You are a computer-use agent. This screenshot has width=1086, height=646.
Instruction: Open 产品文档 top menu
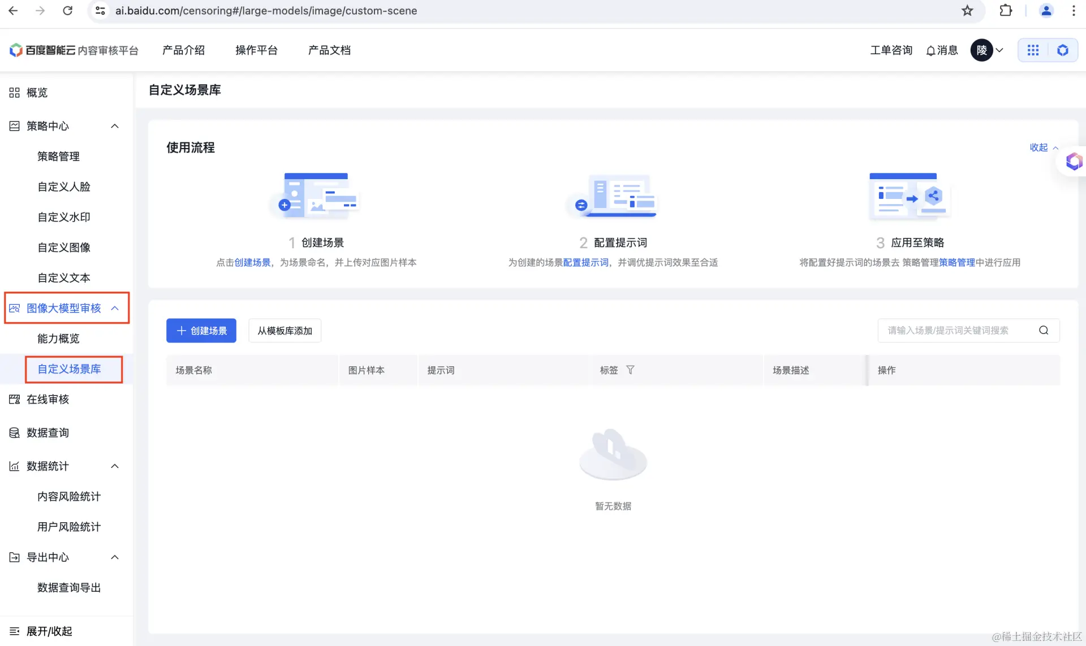(329, 50)
